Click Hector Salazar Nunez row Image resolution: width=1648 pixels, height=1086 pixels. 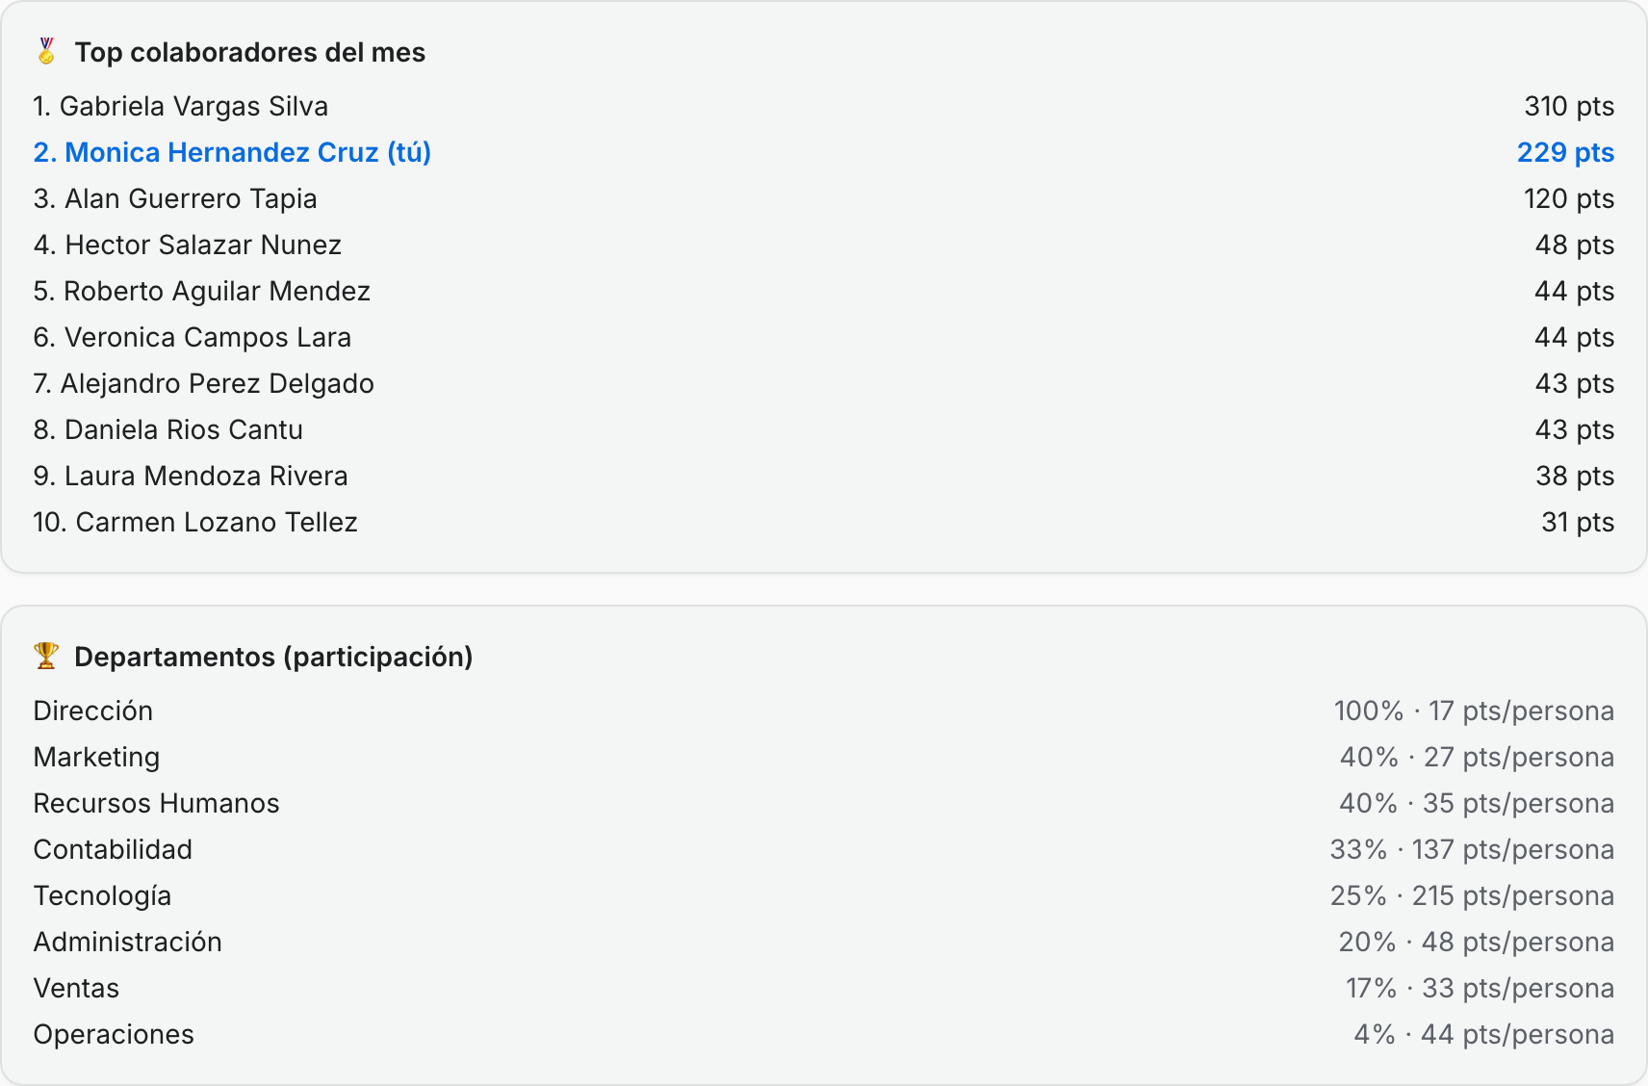pos(823,245)
